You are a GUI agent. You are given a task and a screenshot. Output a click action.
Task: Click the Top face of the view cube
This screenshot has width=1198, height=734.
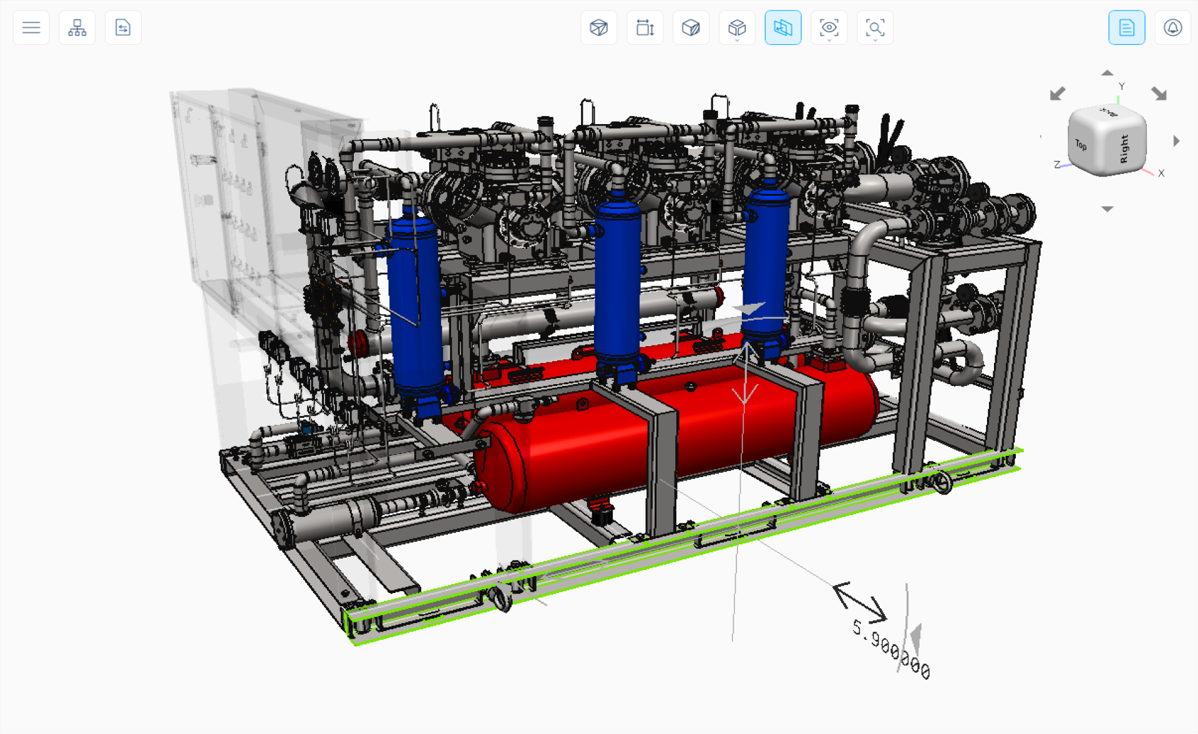coord(1081,144)
